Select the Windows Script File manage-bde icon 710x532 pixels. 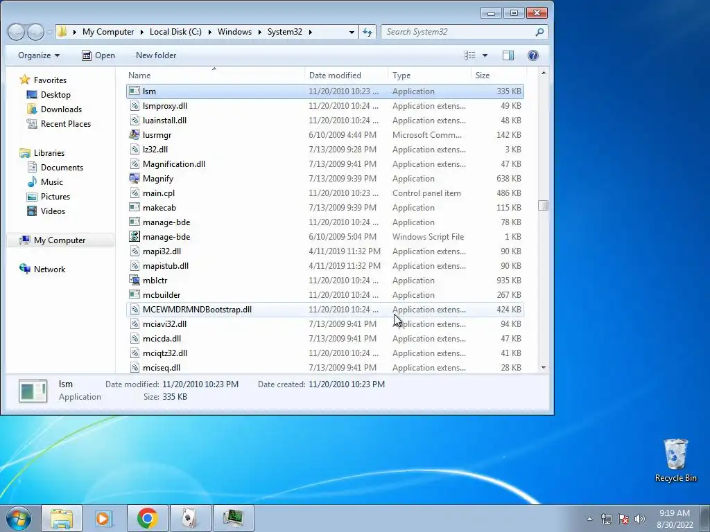[x=134, y=237]
